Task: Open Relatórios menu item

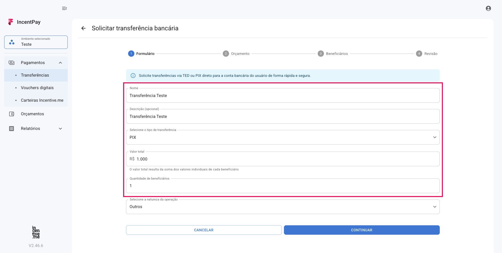Action: 36,129
